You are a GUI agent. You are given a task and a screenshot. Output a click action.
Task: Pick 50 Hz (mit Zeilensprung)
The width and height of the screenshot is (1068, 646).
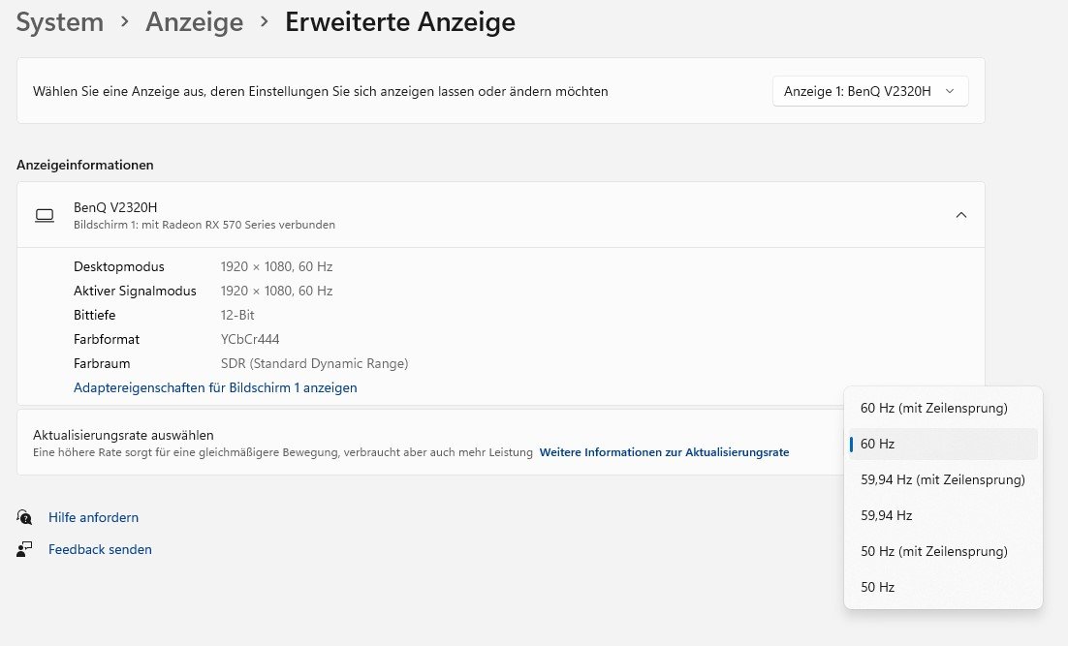pos(943,551)
